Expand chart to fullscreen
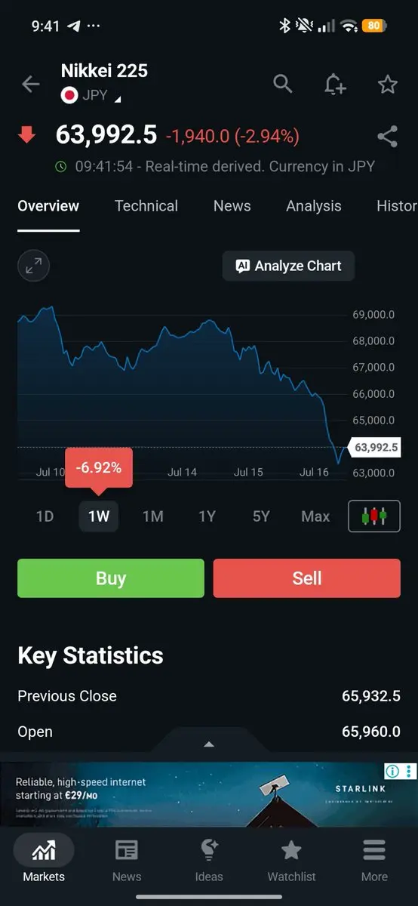This screenshot has height=906, width=418. point(34,266)
